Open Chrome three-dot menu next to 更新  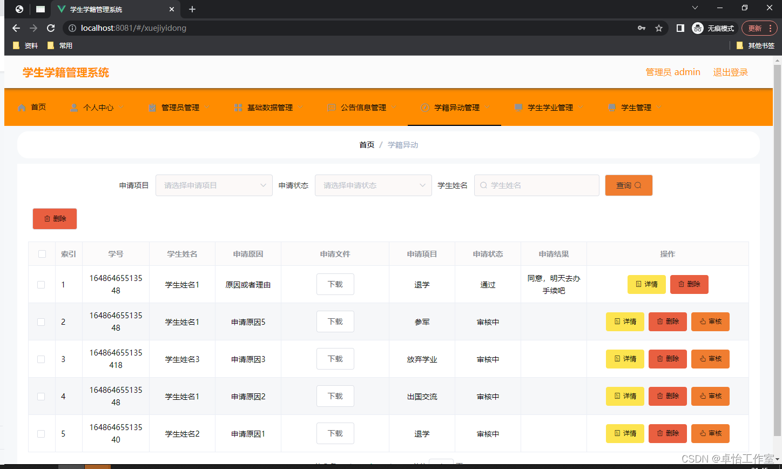pyautogui.click(x=770, y=28)
